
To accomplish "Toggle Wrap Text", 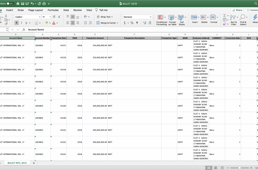I will click(x=105, y=17).
